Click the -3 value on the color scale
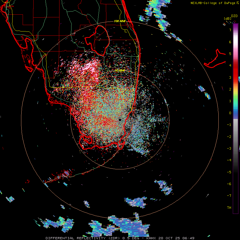This screenshot has height=240, width=240. (229, 149)
